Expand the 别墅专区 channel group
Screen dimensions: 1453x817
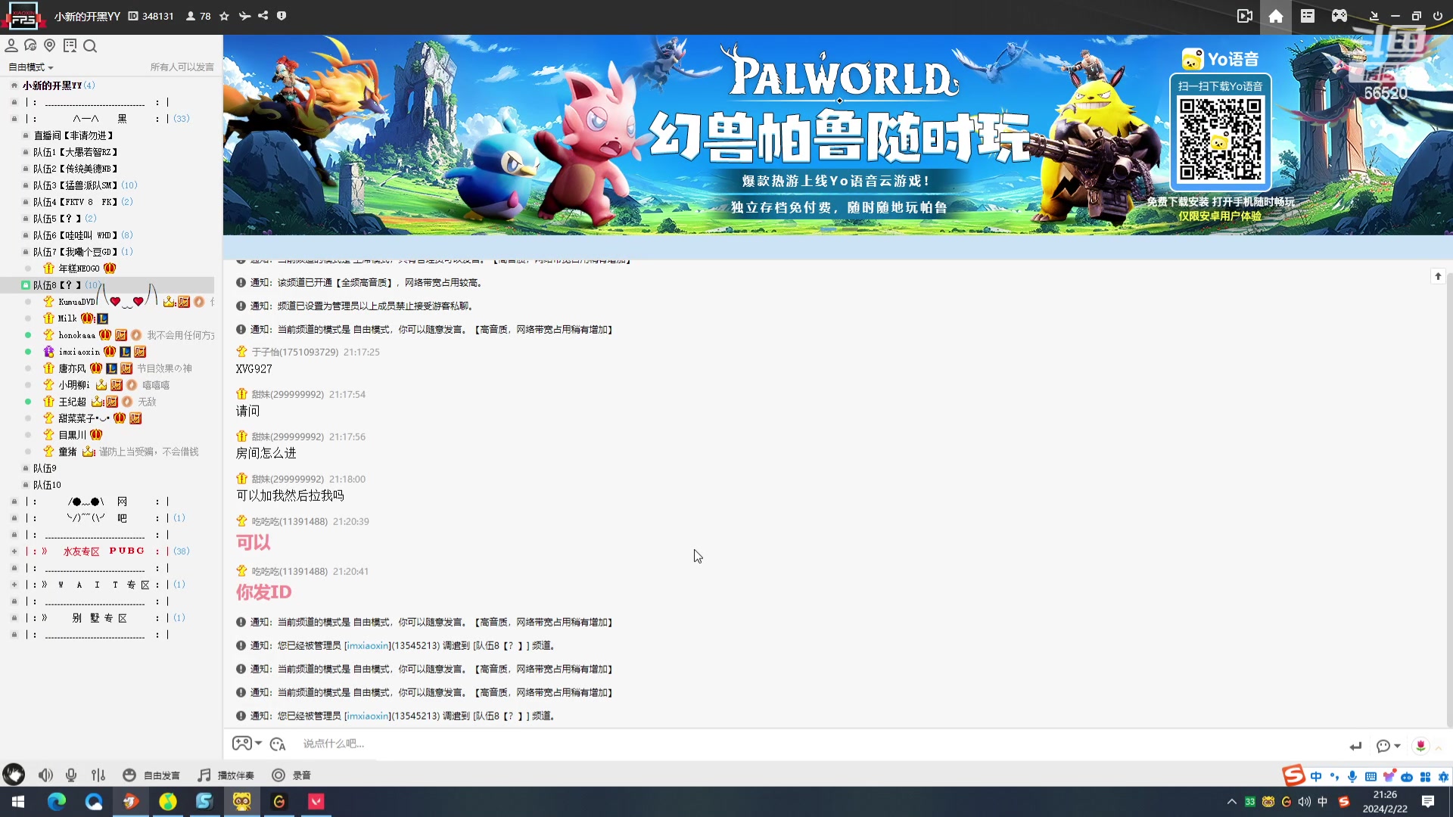coord(14,618)
